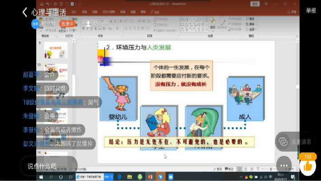Click the Windows Start button
321x181 pixels.
click(40, 176)
